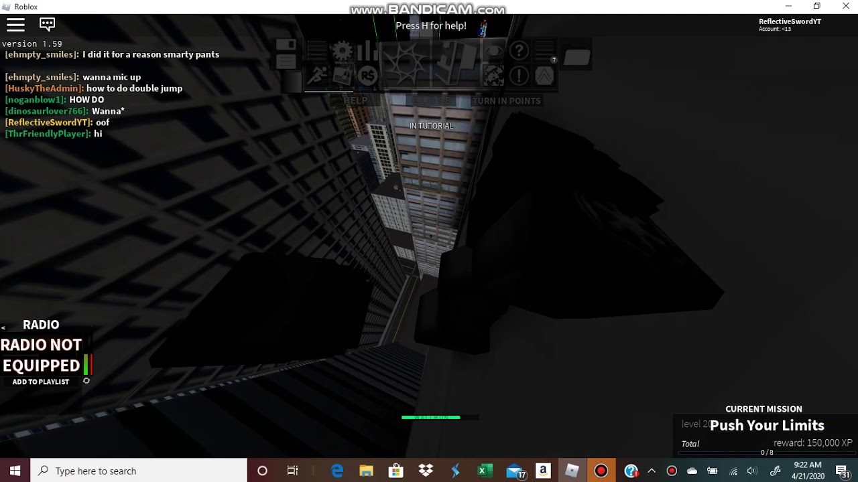Open the list icon with badge 7
Image resolution: width=858 pixels, height=482 pixels.
click(x=545, y=52)
